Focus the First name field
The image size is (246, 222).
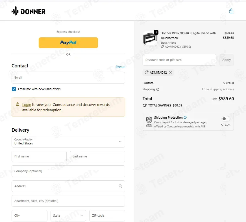(39, 156)
